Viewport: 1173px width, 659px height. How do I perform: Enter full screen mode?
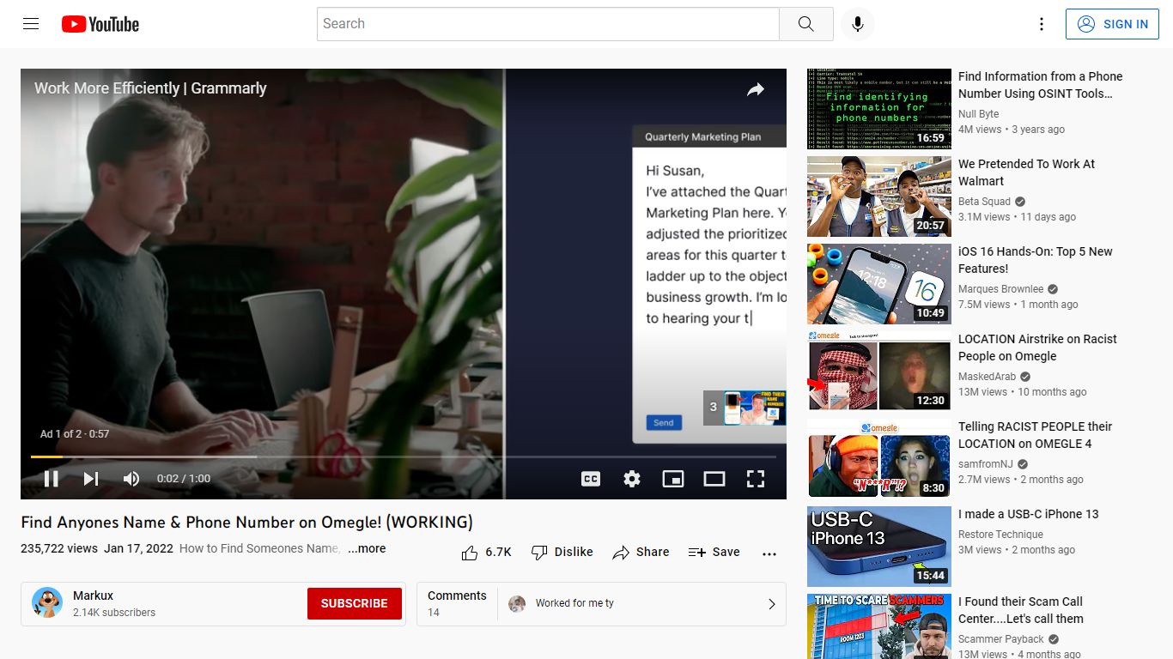pyautogui.click(x=756, y=479)
